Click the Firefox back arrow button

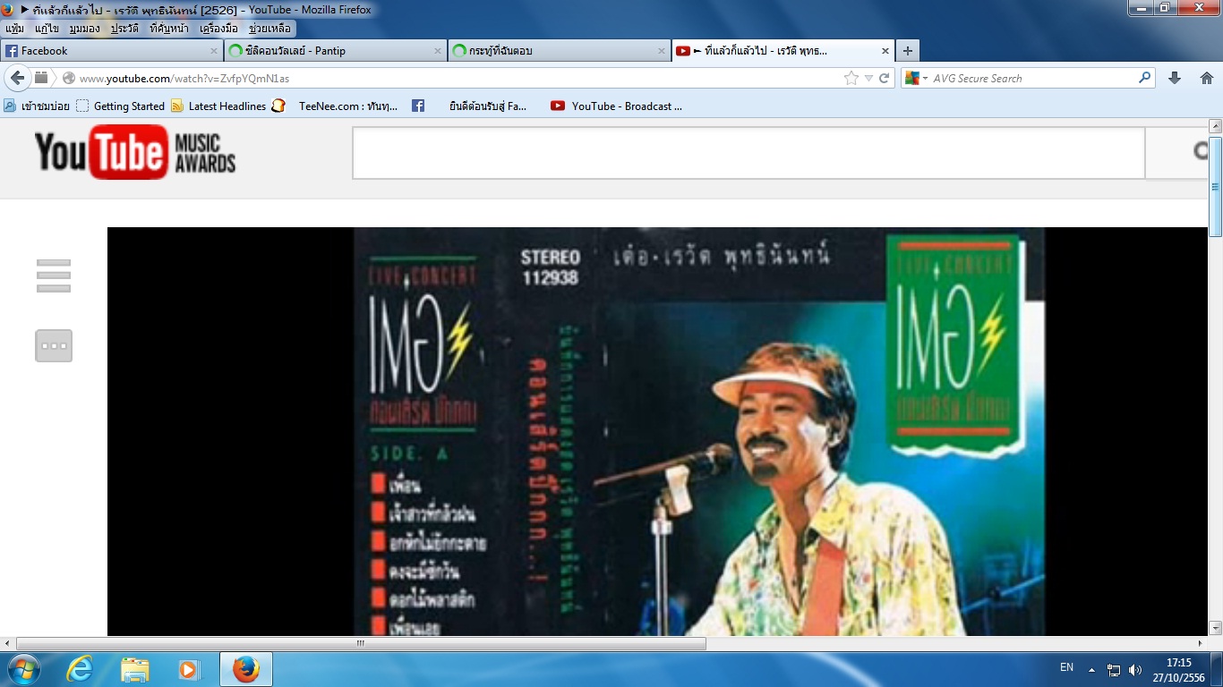coord(18,78)
